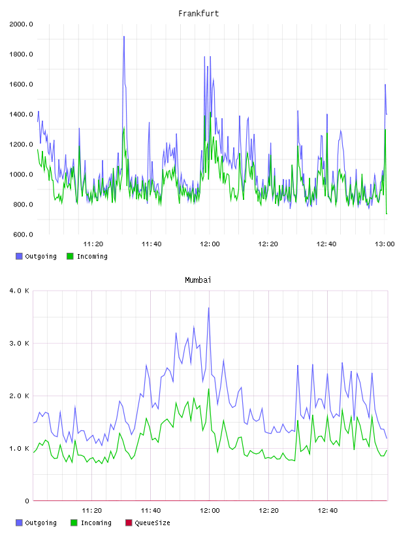Click the Outgoing legend label in Frankfurt chart

pyautogui.click(x=40, y=257)
